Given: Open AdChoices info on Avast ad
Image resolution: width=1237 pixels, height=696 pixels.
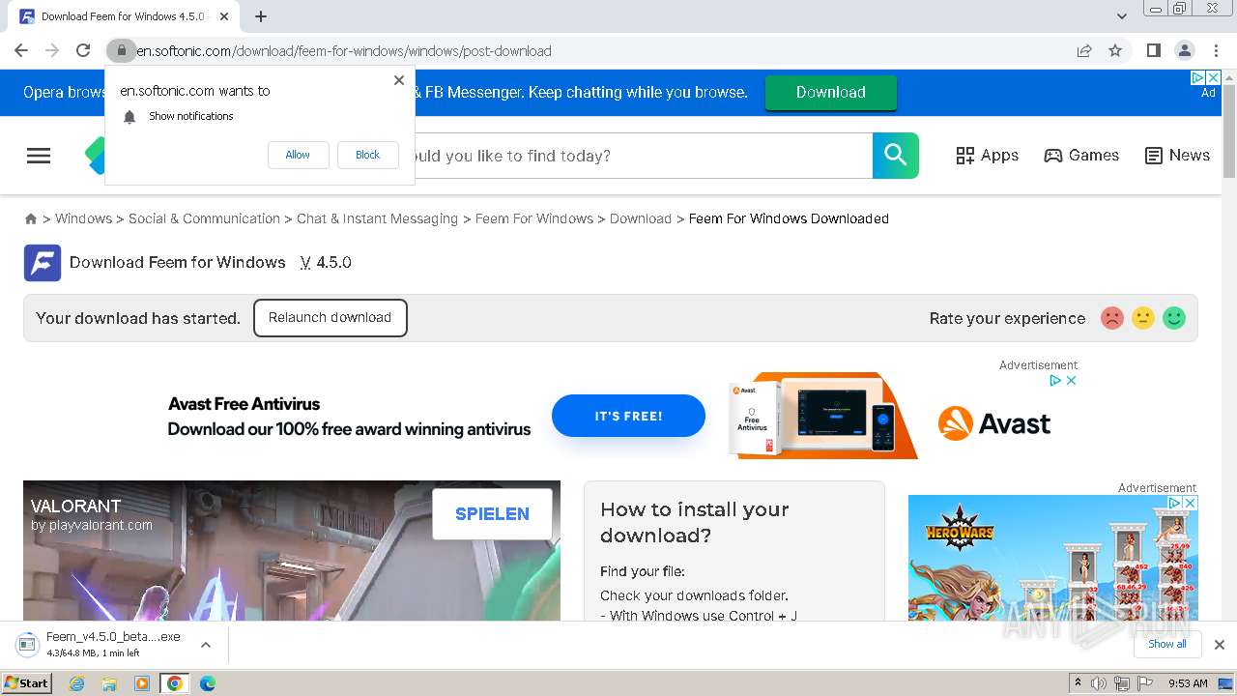Looking at the screenshot, I should click(1056, 381).
